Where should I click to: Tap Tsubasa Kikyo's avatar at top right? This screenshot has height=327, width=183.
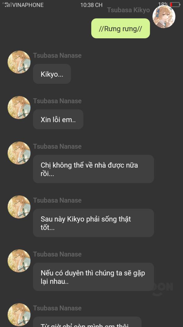[x=164, y=17]
